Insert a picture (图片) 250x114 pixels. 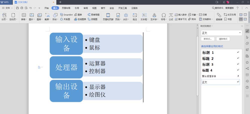(x=32, y=17)
